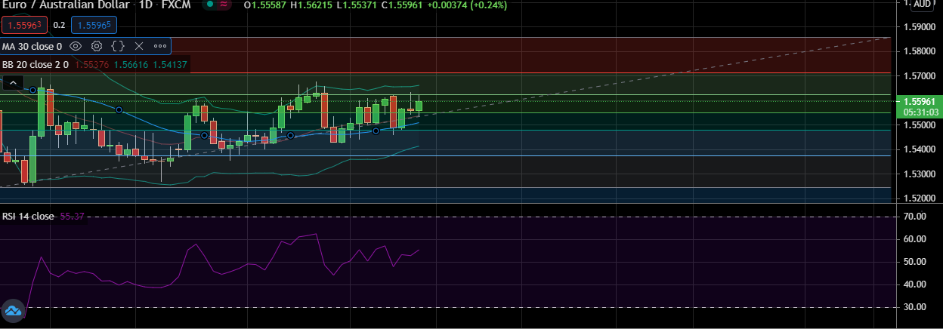Open the AUD currency selector
The width and height of the screenshot is (943, 329).
[x=923, y=4]
